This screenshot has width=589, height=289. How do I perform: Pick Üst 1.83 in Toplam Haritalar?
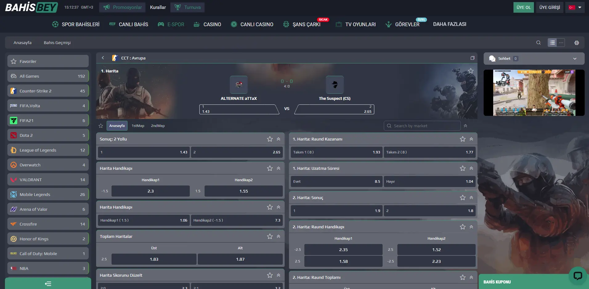[154, 259]
